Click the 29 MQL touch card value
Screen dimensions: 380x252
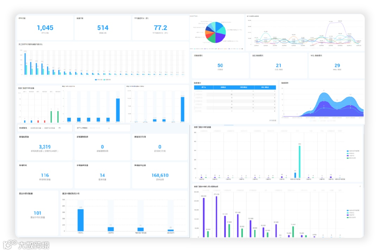[x=337, y=65]
